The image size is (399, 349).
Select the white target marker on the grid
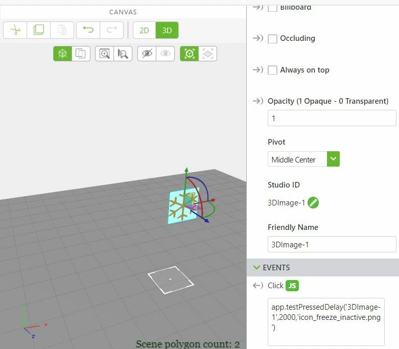click(171, 280)
